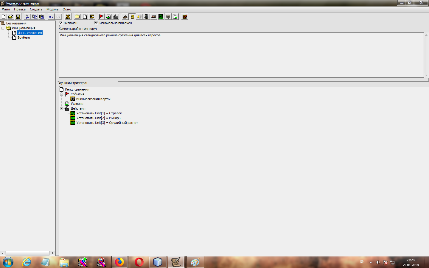Select the action "Установить Unit[2] = Рыцарь"

click(98, 118)
